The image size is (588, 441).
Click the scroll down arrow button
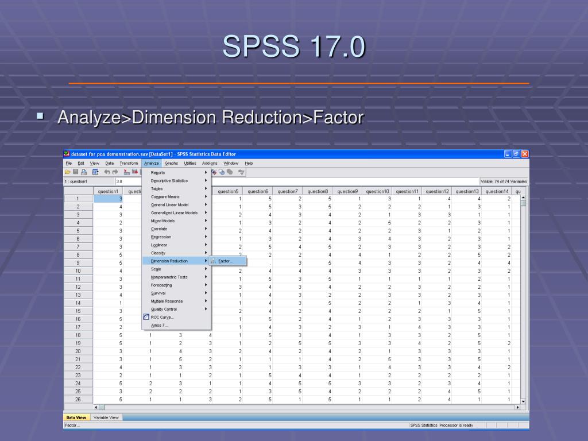523,401
